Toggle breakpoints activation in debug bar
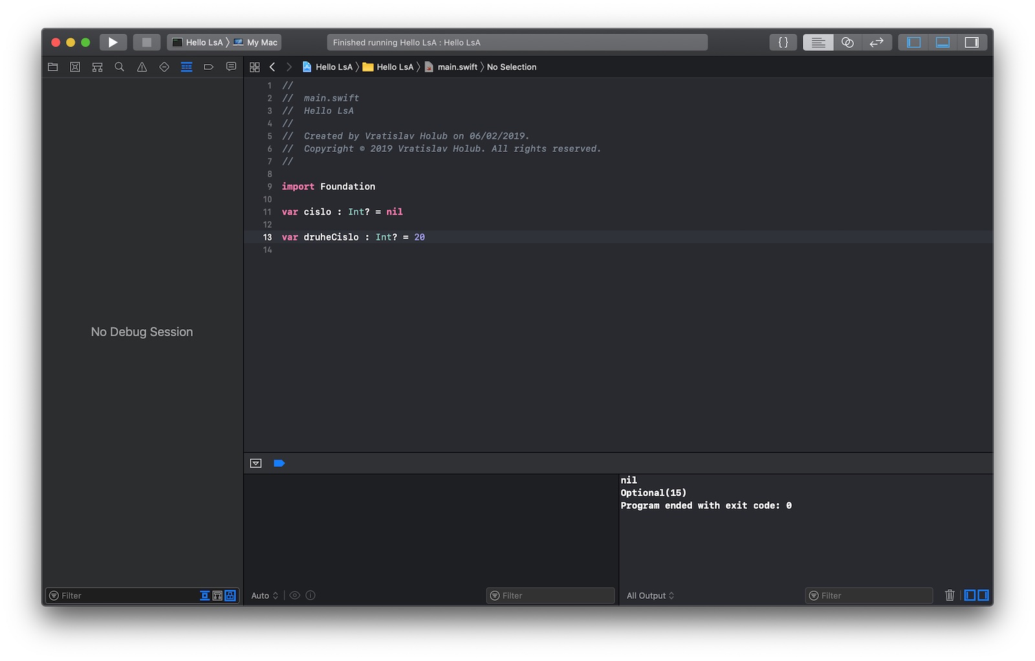1035x661 pixels. (x=279, y=463)
